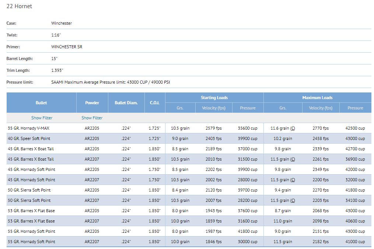
Task: Click the 2007 fps starting velocity cell
Action: coord(214,201)
